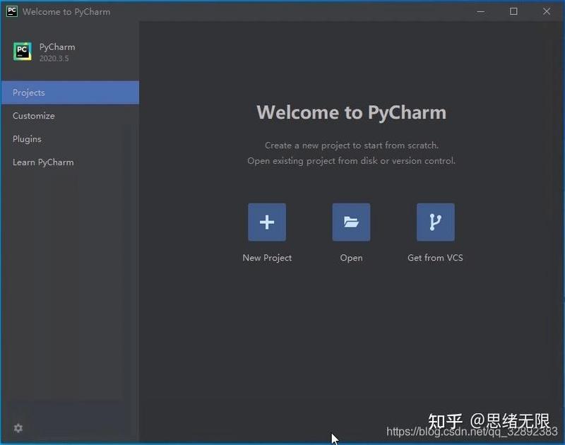The image size is (565, 445).
Task: Go to the Learn PyCharm tab
Action: (70, 162)
